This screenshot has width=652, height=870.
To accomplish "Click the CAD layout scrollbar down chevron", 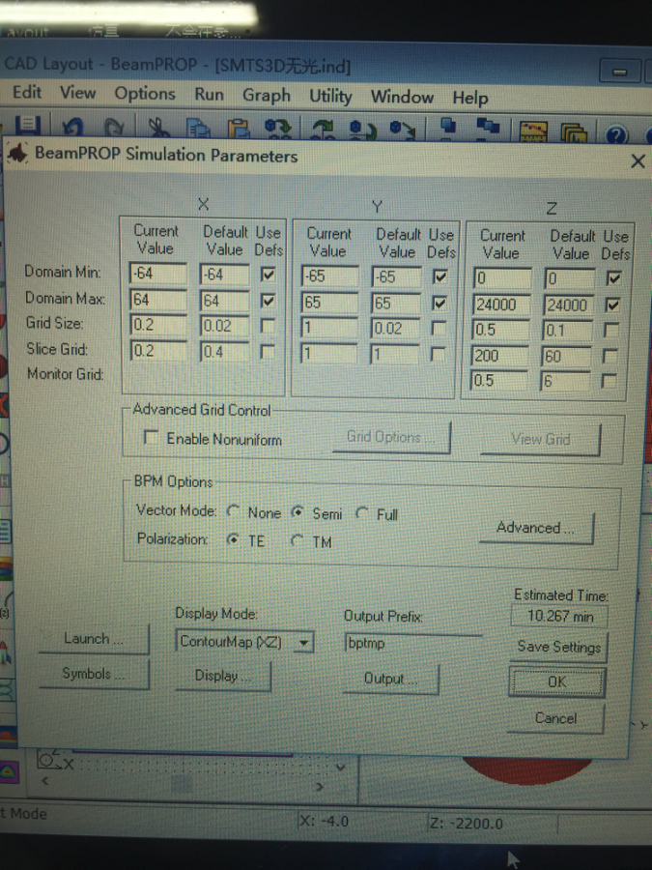I will pos(340,768).
